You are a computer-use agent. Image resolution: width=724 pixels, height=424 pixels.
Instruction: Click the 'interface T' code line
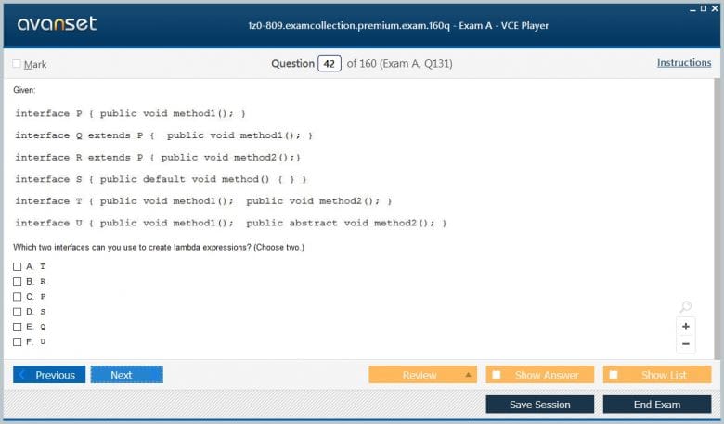[203, 201]
